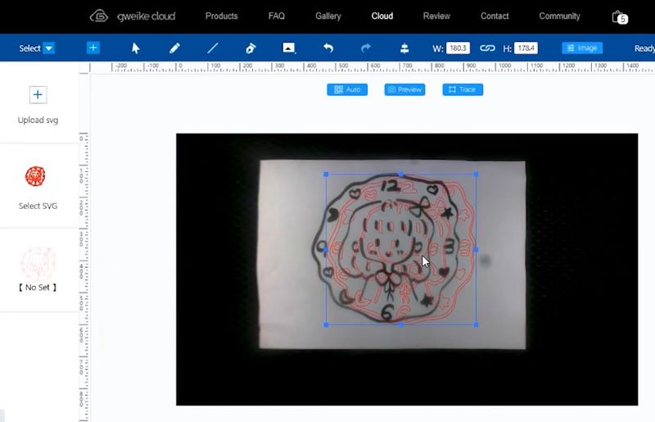Select the pointer selection tool

point(136,48)
